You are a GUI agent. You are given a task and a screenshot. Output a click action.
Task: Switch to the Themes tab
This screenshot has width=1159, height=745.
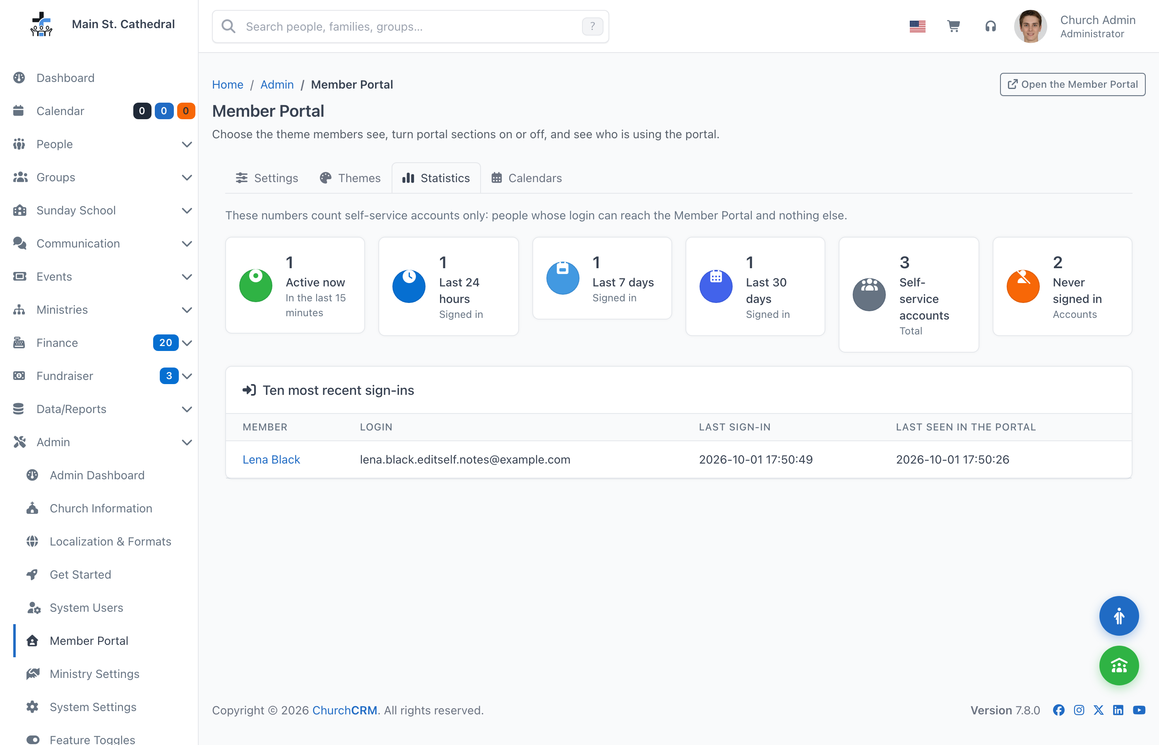(350, 178)
